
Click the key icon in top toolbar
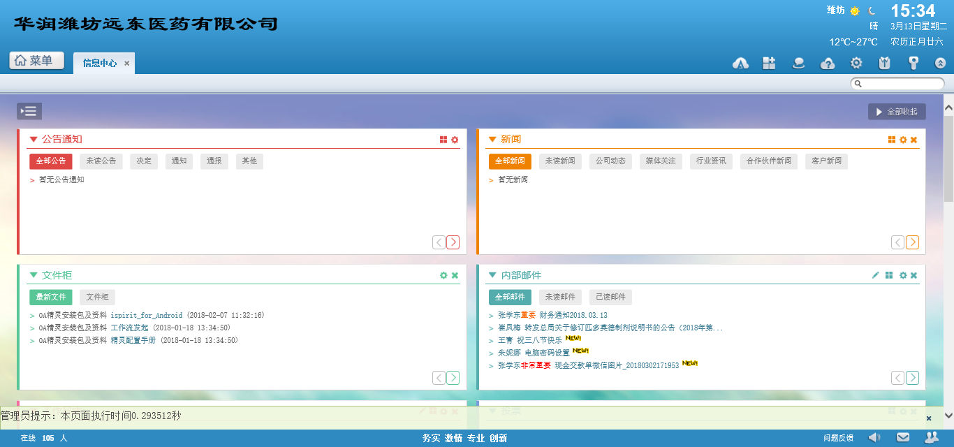pyautogui.click(x=913, y=63)
